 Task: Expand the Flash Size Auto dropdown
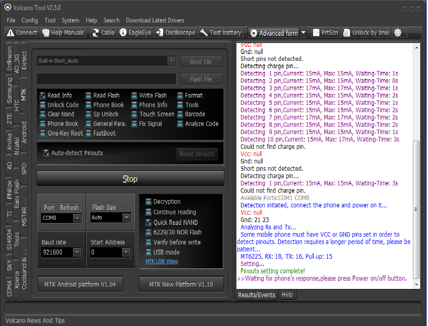[126, 217]
